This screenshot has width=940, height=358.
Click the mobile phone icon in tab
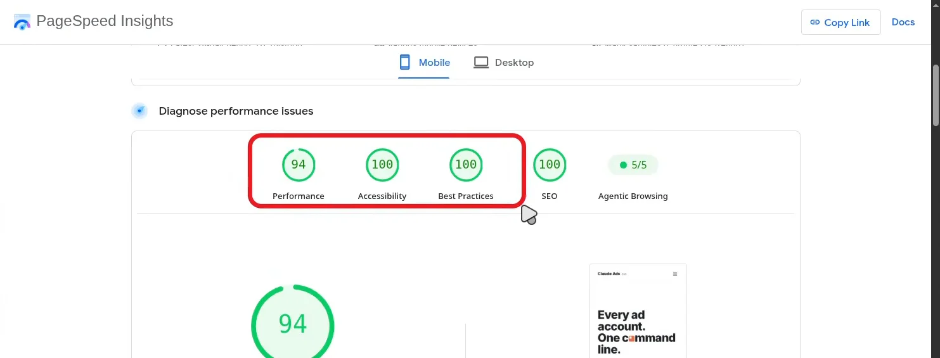[x=404, y=62]
